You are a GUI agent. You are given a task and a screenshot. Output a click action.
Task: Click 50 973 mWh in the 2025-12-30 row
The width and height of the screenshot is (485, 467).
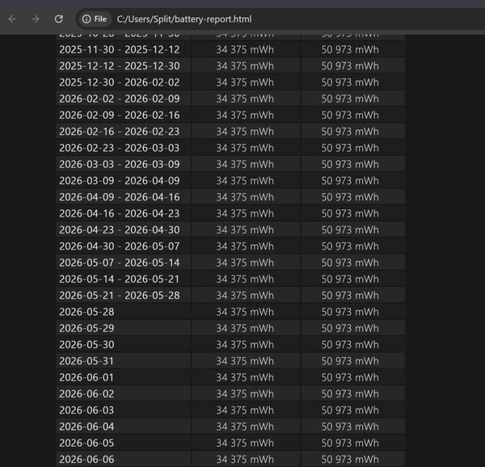tap(350, 82)
